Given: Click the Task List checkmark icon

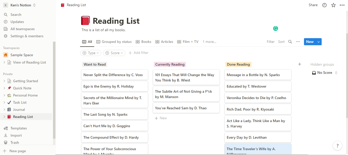Looking at the screenshot, I should click(x=9, y=102).
